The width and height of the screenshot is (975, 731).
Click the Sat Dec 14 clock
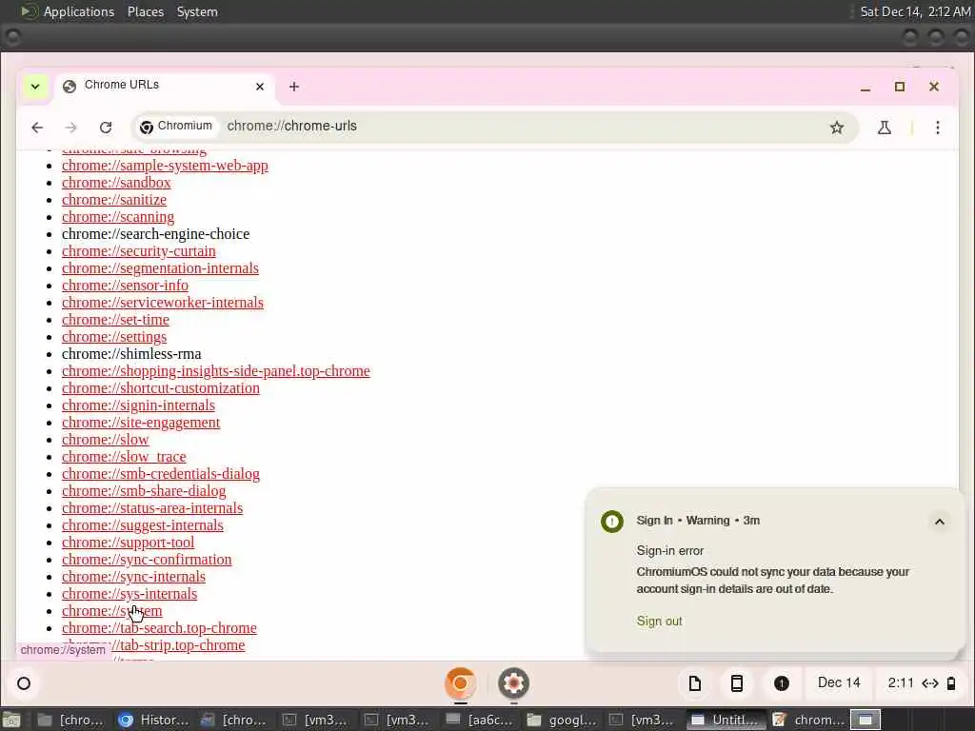click(915, 11)
